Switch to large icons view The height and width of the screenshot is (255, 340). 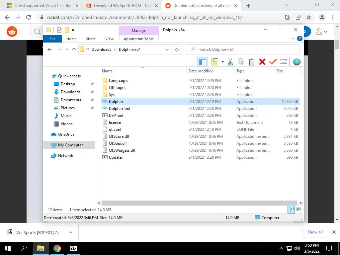(298, 210)
